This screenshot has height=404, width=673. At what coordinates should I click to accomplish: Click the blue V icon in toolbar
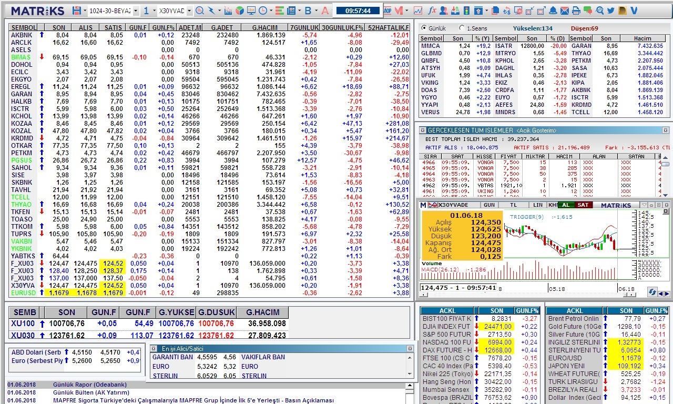pos(634,11)
